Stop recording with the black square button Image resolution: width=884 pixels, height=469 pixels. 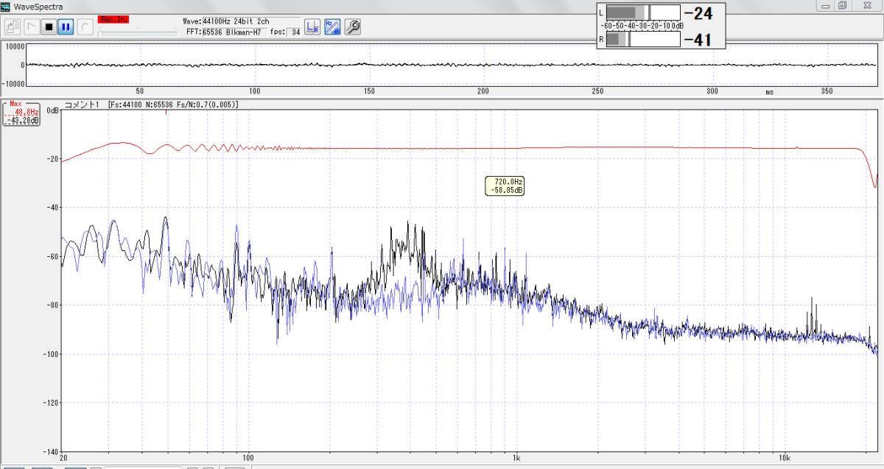point(49,27)
